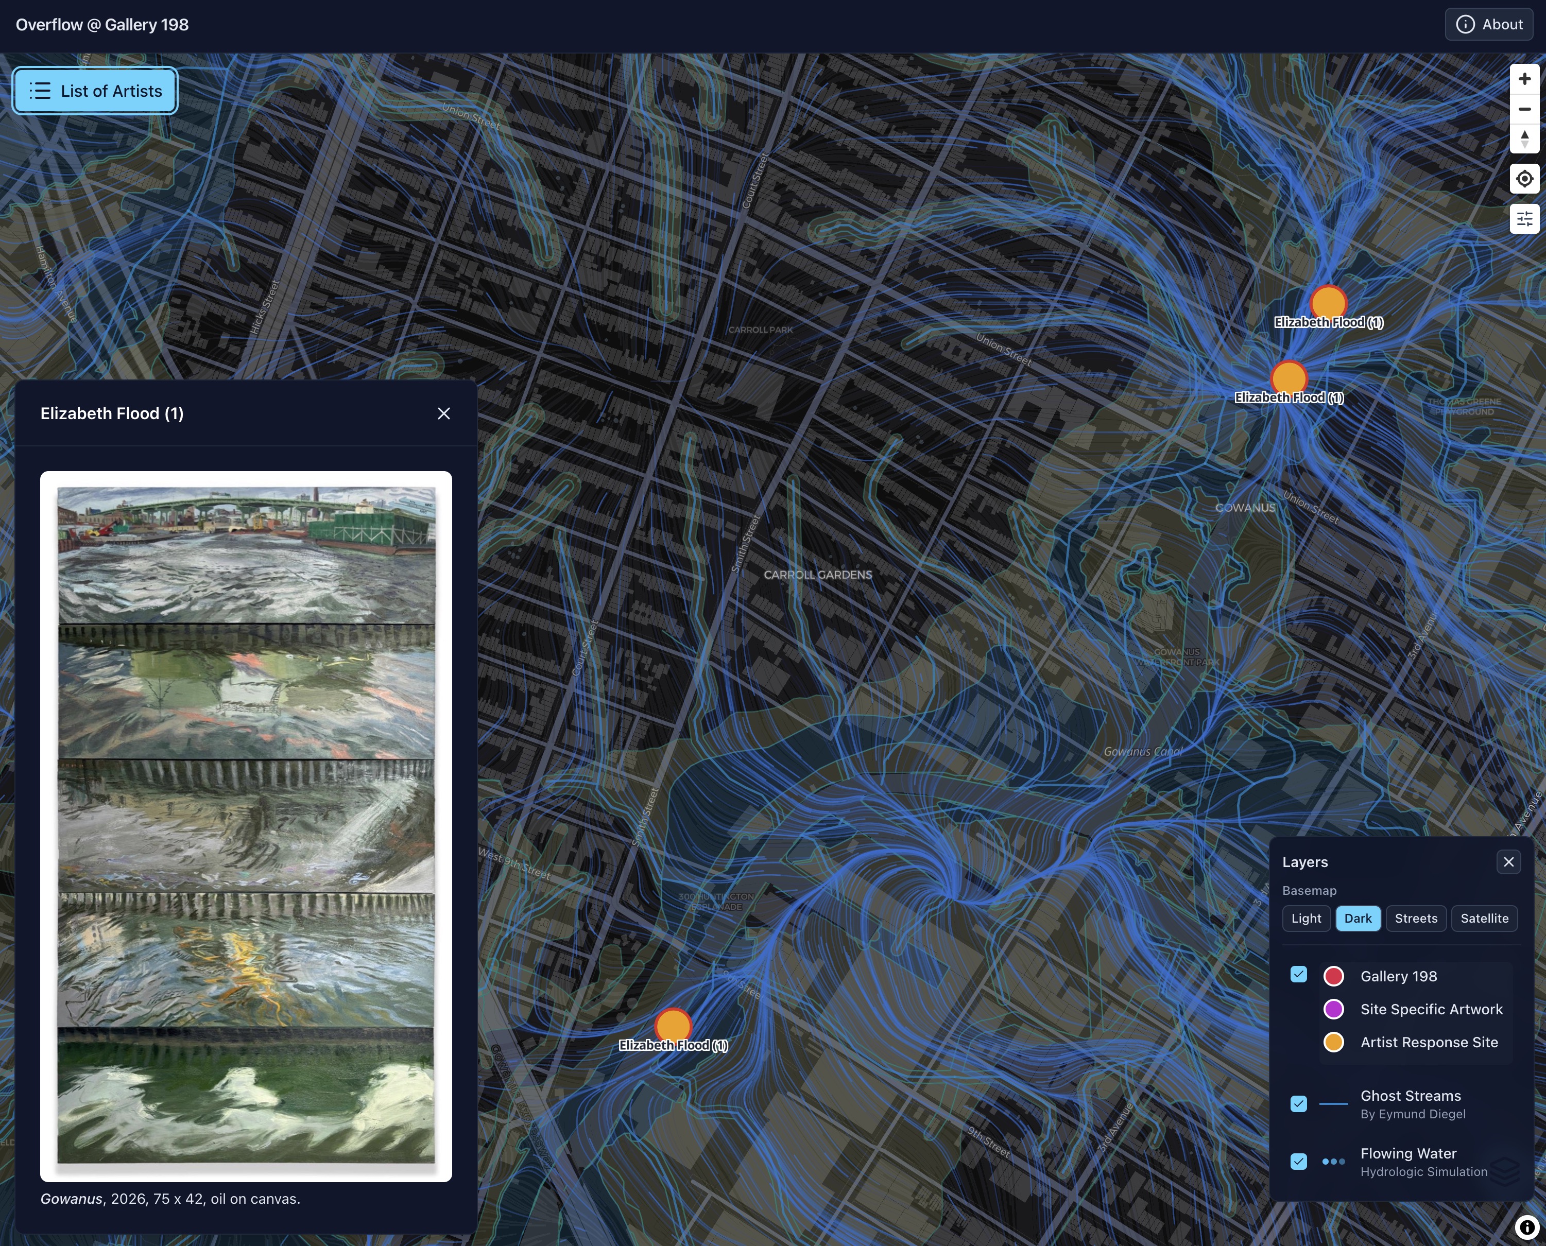This screenshot has width=1546, height=1246.
Task: Select the Elizabeth Flood marker above Gowanus label
Action: [x=1289, y=378]
